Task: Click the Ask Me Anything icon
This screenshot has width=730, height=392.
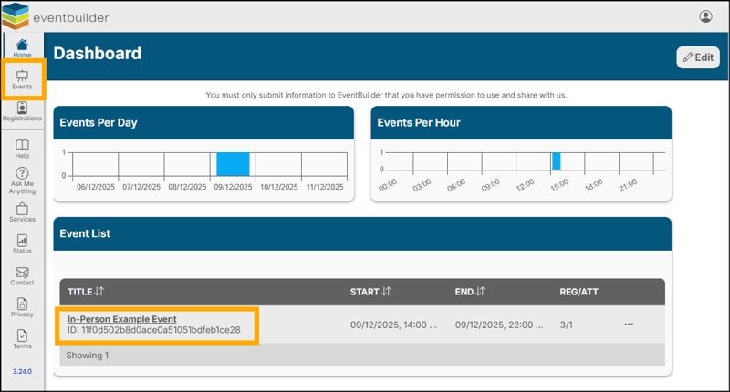Action: (22, 180)
